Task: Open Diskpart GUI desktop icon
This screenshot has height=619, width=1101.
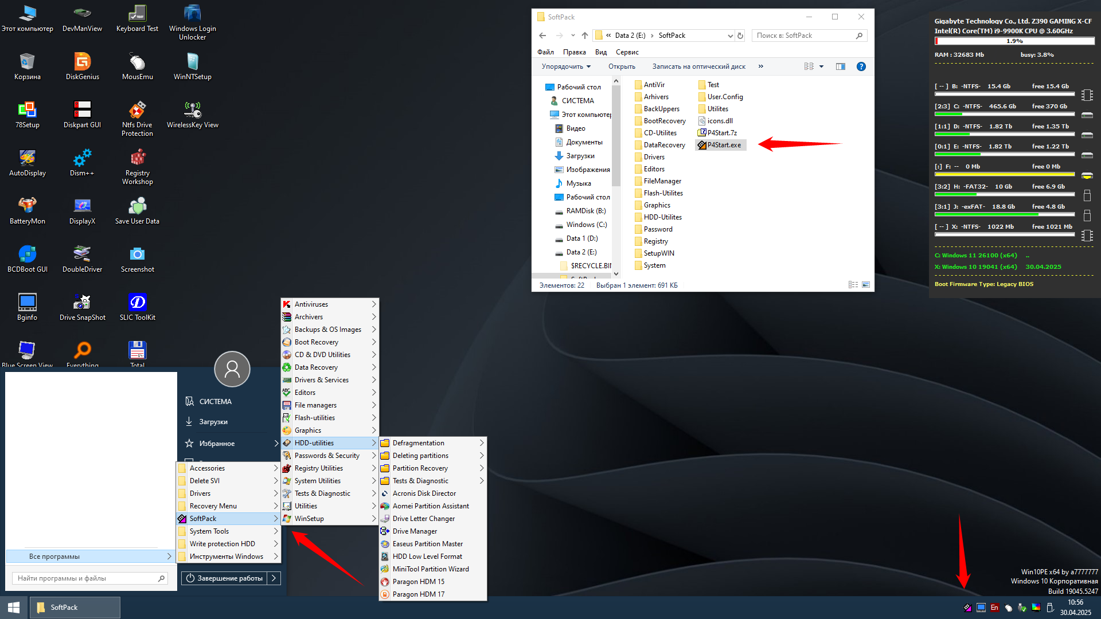Action: (x=82, y=115)
